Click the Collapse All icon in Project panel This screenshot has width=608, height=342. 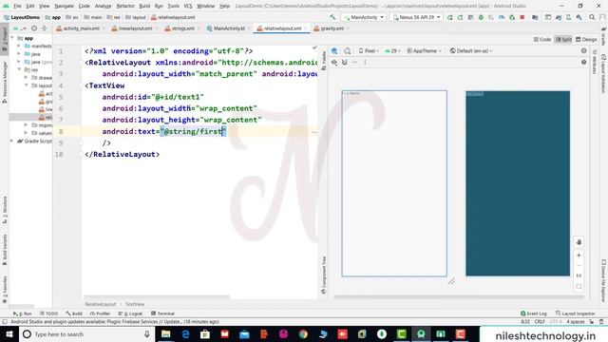point(45,28)
